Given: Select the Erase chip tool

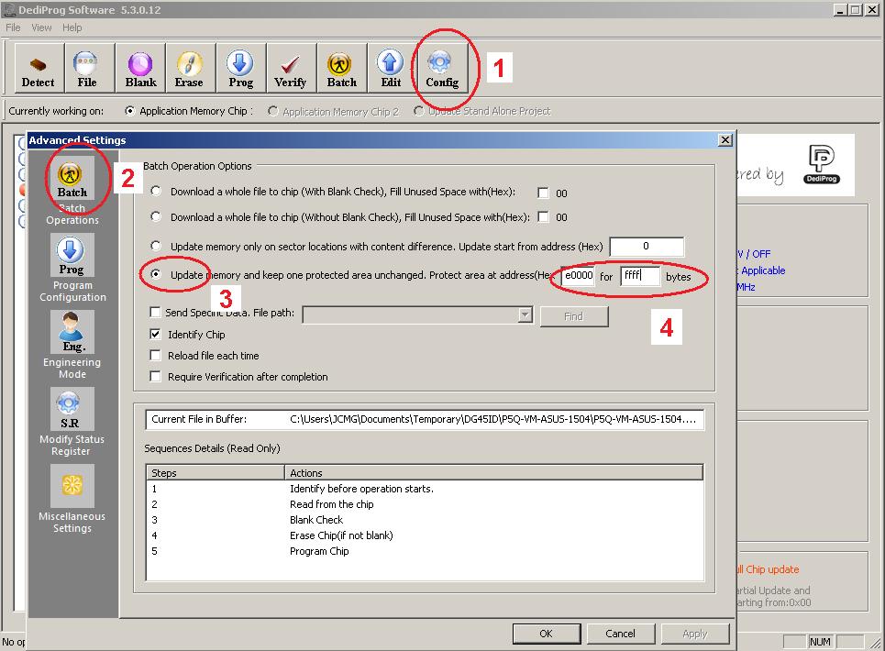Looking at the screenshot, I should pyautogui.click(x=189, y=69).
